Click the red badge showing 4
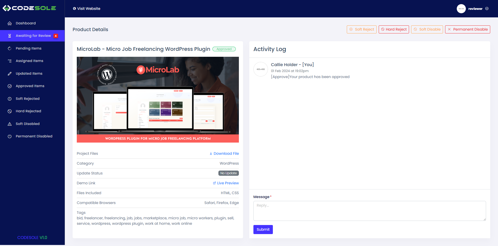The height and width of the screenshot is (246, 498). [x=56, y=36]
